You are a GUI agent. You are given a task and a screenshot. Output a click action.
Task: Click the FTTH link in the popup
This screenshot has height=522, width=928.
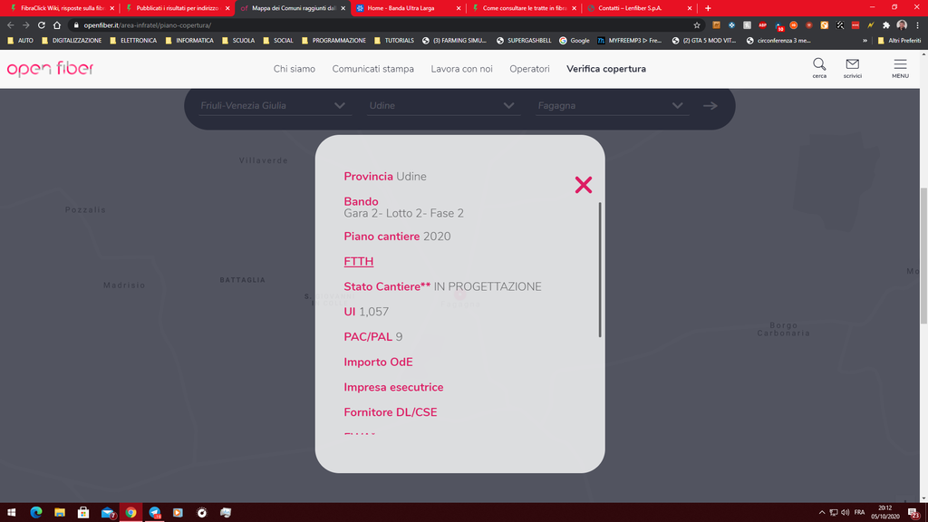coord(359,262)
